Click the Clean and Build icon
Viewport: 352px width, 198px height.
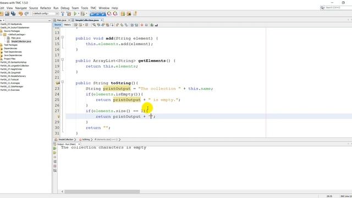tap(69, 14)
